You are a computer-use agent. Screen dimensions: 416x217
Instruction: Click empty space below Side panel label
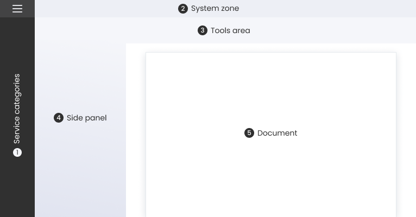(x=80, y=174)
